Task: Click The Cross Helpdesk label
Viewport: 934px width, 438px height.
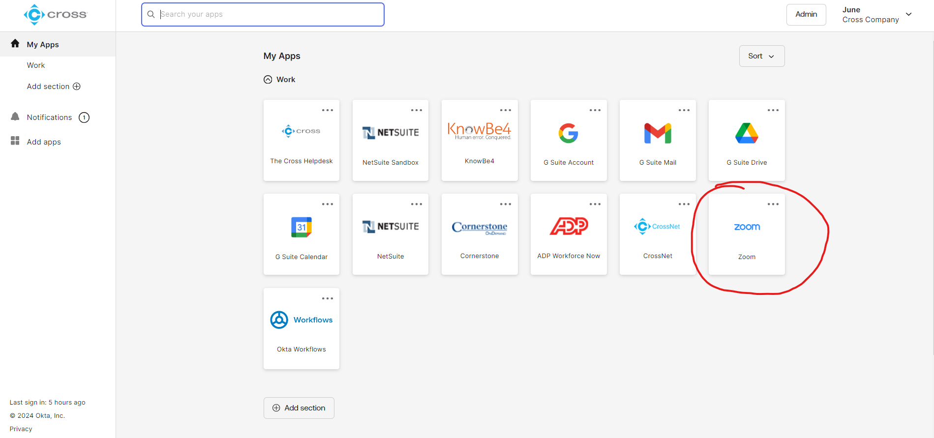Action: point(301,161)
